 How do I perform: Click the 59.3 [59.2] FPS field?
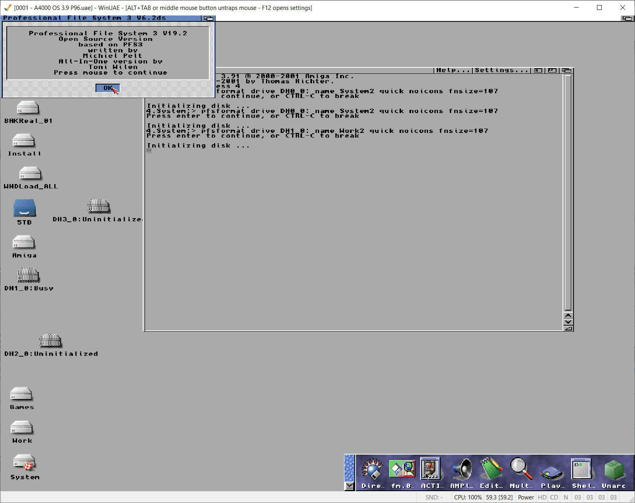pyautogui.click(x=499, y=497)
